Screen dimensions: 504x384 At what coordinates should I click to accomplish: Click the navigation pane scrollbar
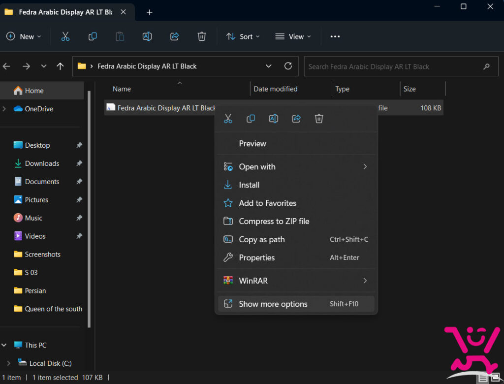click(89, 209)
